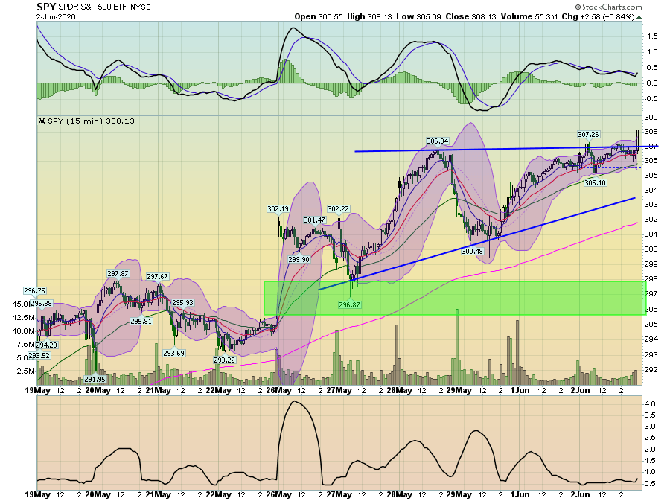Viewport: 670px width, 501px height.
Task: Click the Chg +2.58 (+0.84%) value
Action: [598, 16]
